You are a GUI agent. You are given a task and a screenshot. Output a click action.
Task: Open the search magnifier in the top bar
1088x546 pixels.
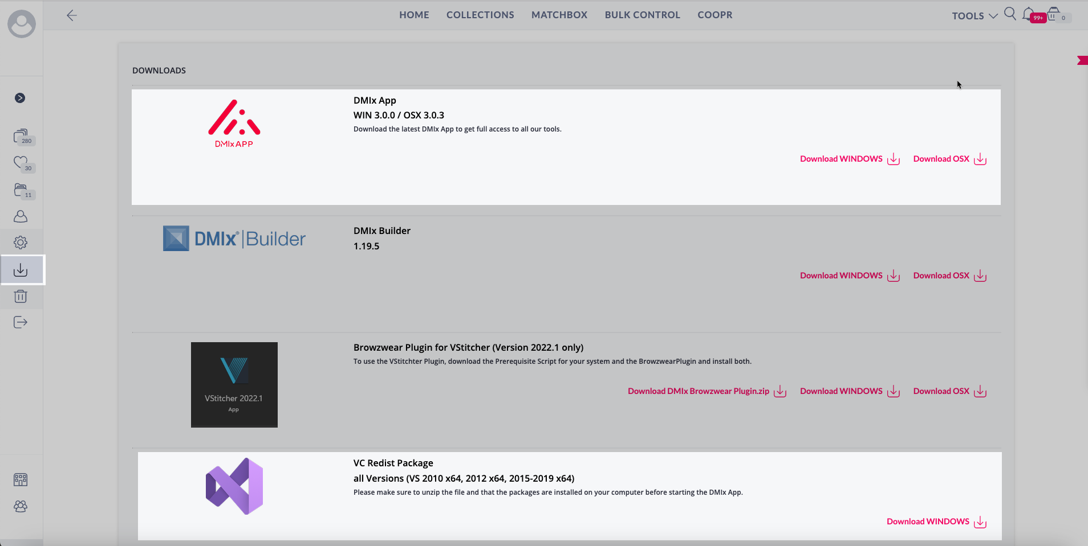point(1010,14)
